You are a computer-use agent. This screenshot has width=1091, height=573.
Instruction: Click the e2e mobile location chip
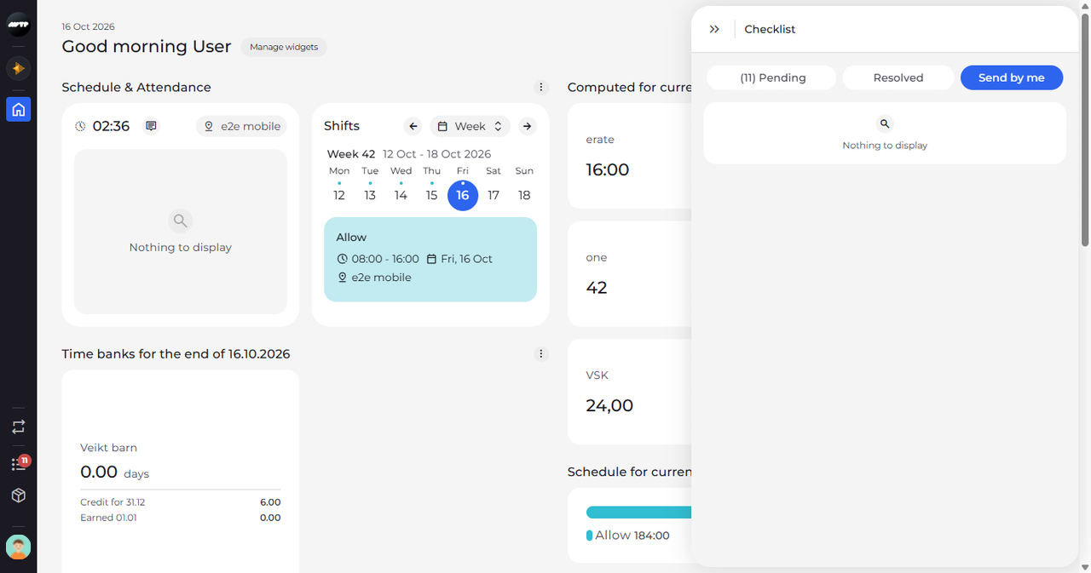click(241, 126)
